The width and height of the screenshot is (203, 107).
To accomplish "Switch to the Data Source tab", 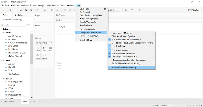I will tap(7, 102).
